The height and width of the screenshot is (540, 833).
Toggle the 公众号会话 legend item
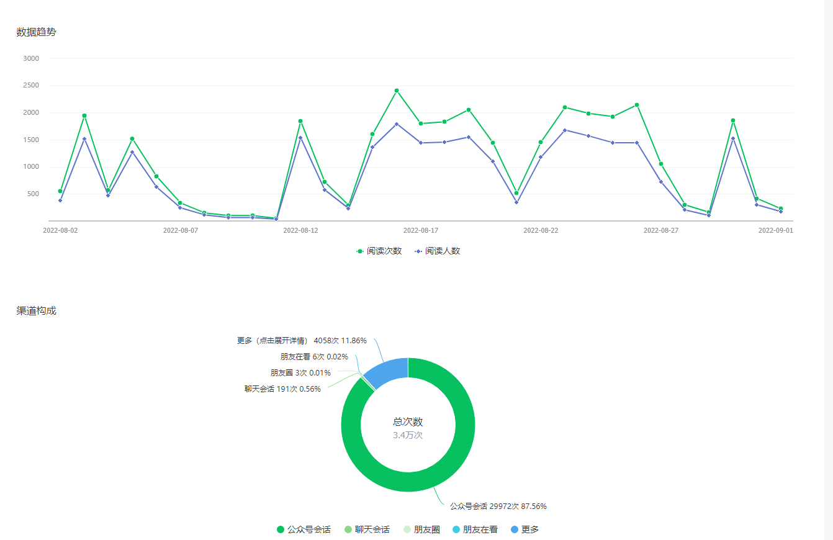pyautogui.click(x=304, y=529)
